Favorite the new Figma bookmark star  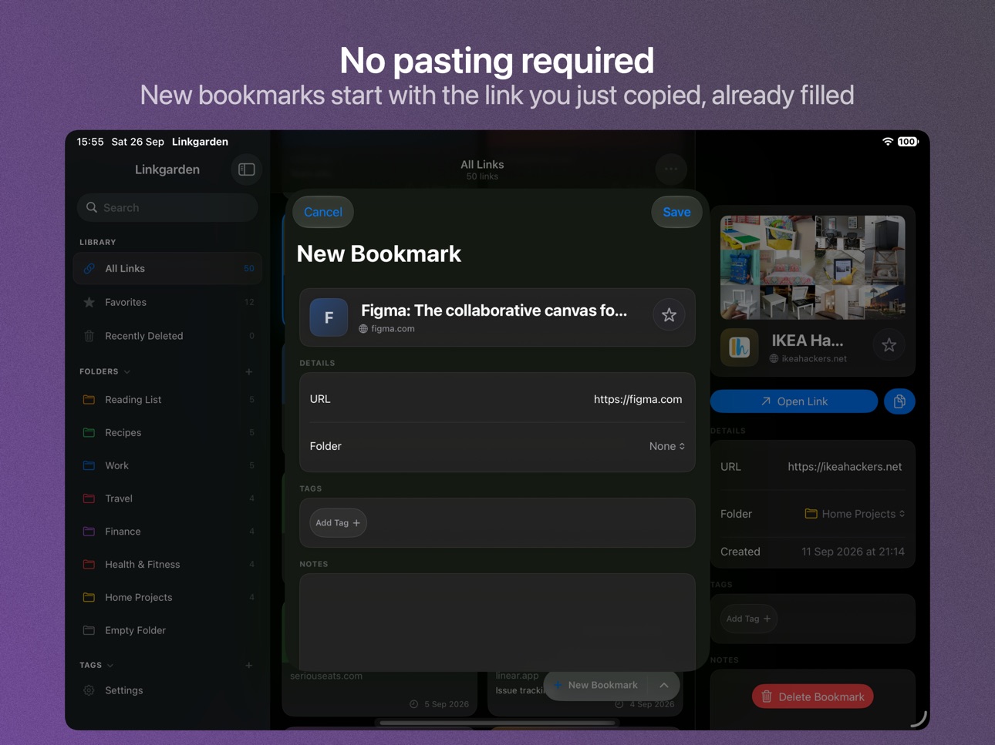pyautogui.click(x=669, y=315)
